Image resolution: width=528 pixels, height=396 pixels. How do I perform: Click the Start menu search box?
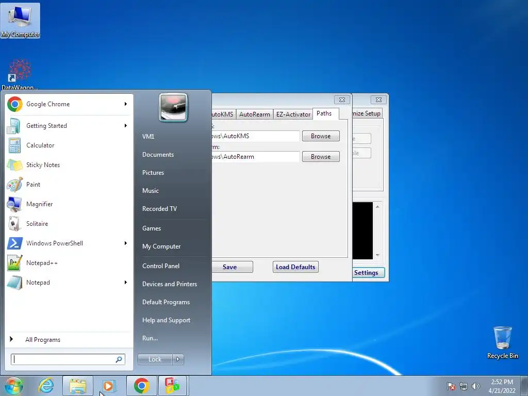(x=63, y=359)
